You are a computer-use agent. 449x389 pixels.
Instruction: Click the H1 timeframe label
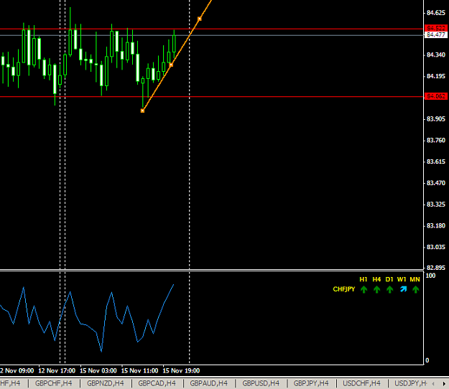(364, 279)
